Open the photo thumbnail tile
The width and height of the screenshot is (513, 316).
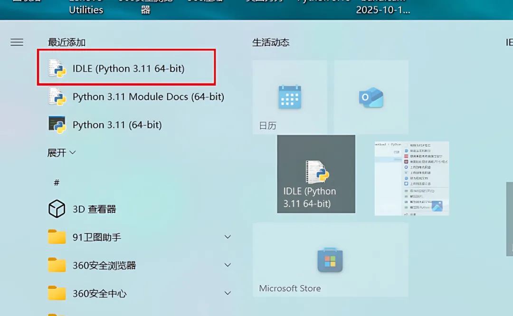[411, 178]
